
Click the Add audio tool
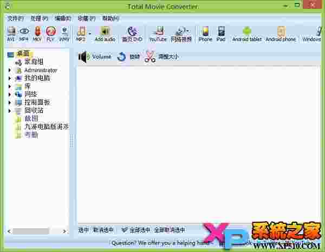click(x=105, y=34)
